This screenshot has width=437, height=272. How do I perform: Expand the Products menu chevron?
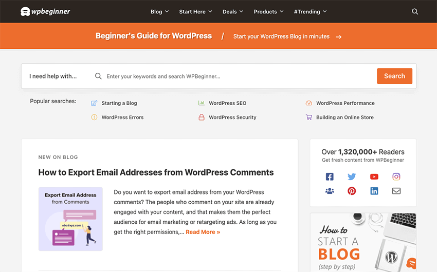click(x=282, y=11)
